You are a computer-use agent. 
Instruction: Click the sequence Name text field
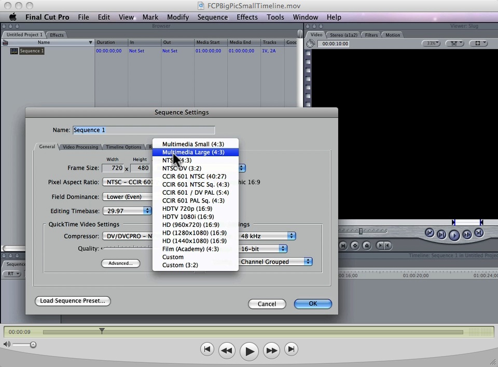(144, 130)
